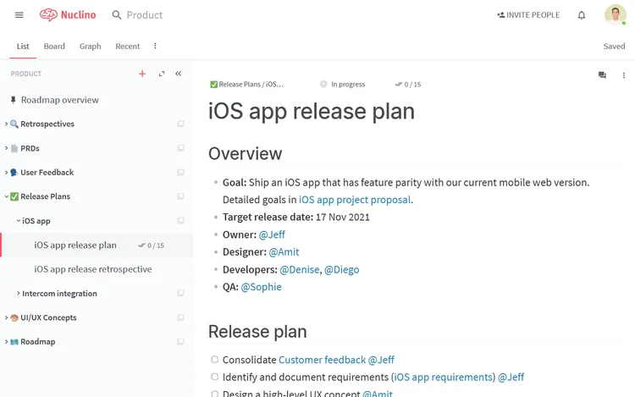Check the Design a high-level UX concept task
Image resolution: width=635 pixels, height=397 pixels.
215,394
